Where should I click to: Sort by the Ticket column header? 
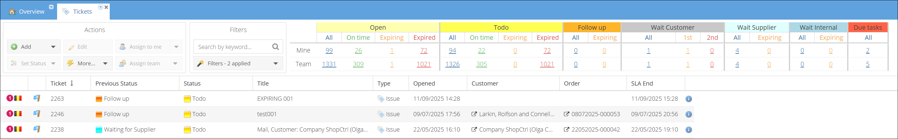tap(59, 83)
